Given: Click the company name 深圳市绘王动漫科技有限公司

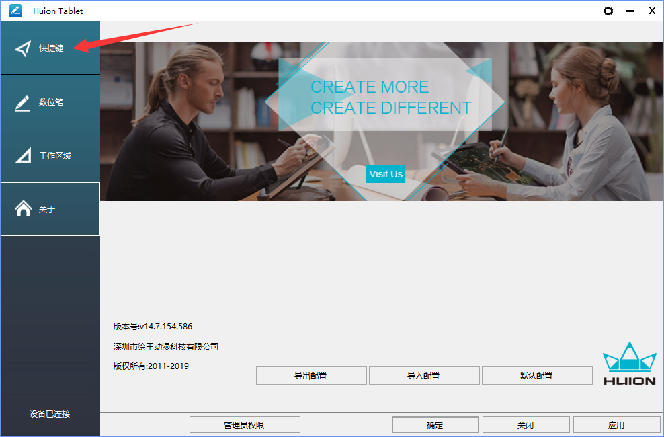Looking at the screenshot, I should tap(166, 346).
